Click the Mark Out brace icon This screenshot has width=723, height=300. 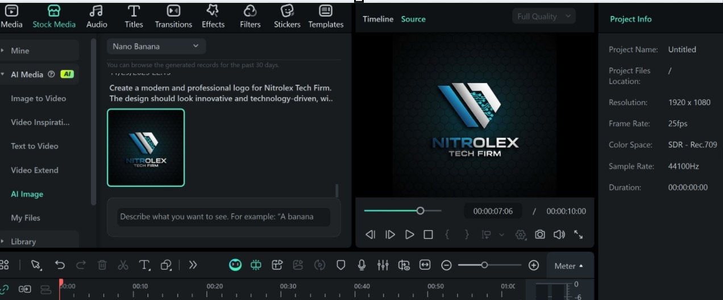click(x=467, y=235)
